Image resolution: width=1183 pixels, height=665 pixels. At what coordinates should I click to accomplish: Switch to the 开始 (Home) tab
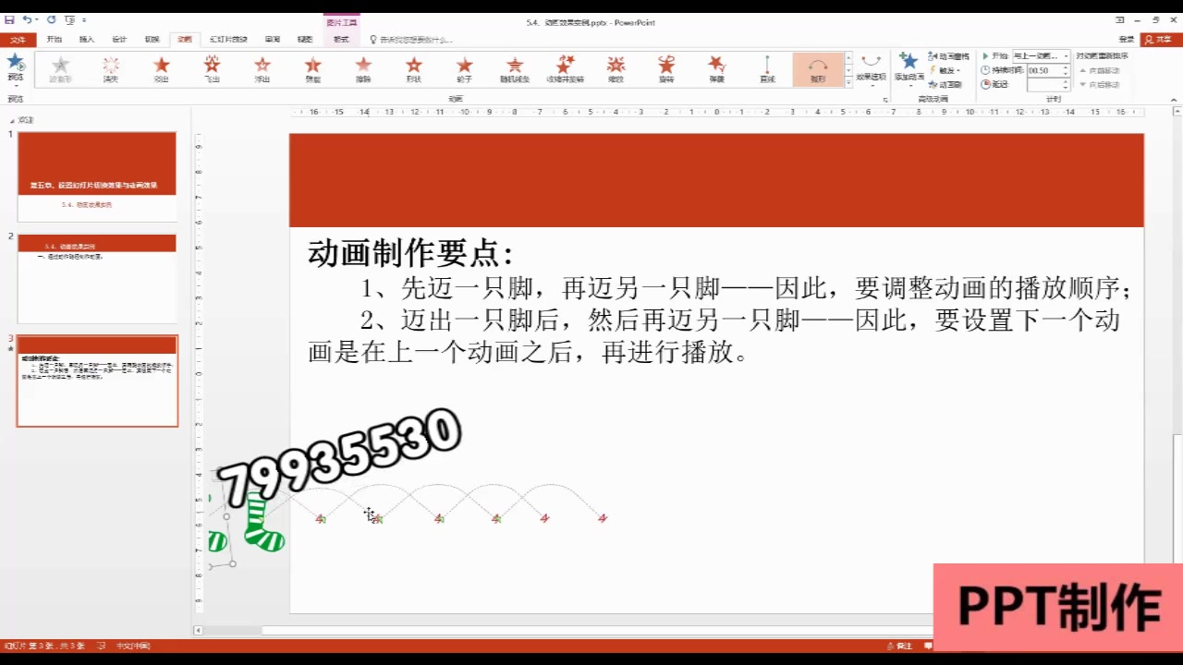click(x=55, y=40)
